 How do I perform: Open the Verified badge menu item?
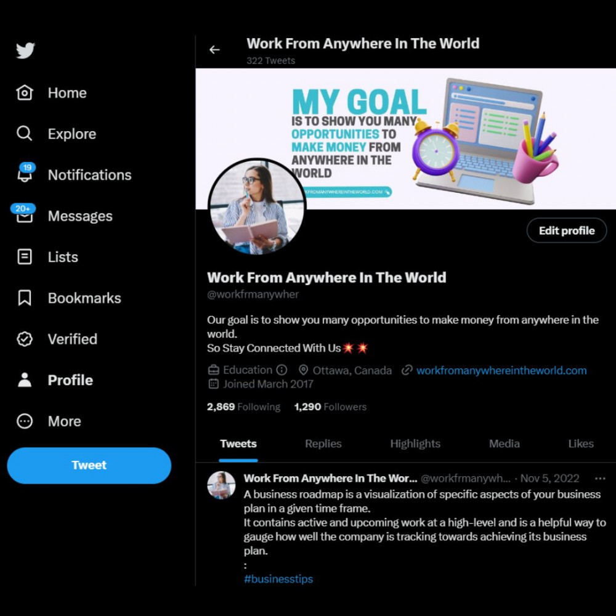coord(57,339)
